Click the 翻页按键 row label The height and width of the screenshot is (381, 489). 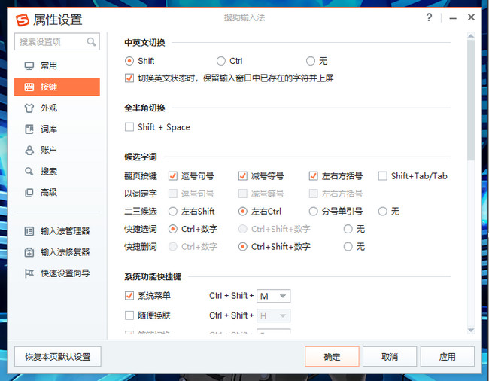point(141,176)
